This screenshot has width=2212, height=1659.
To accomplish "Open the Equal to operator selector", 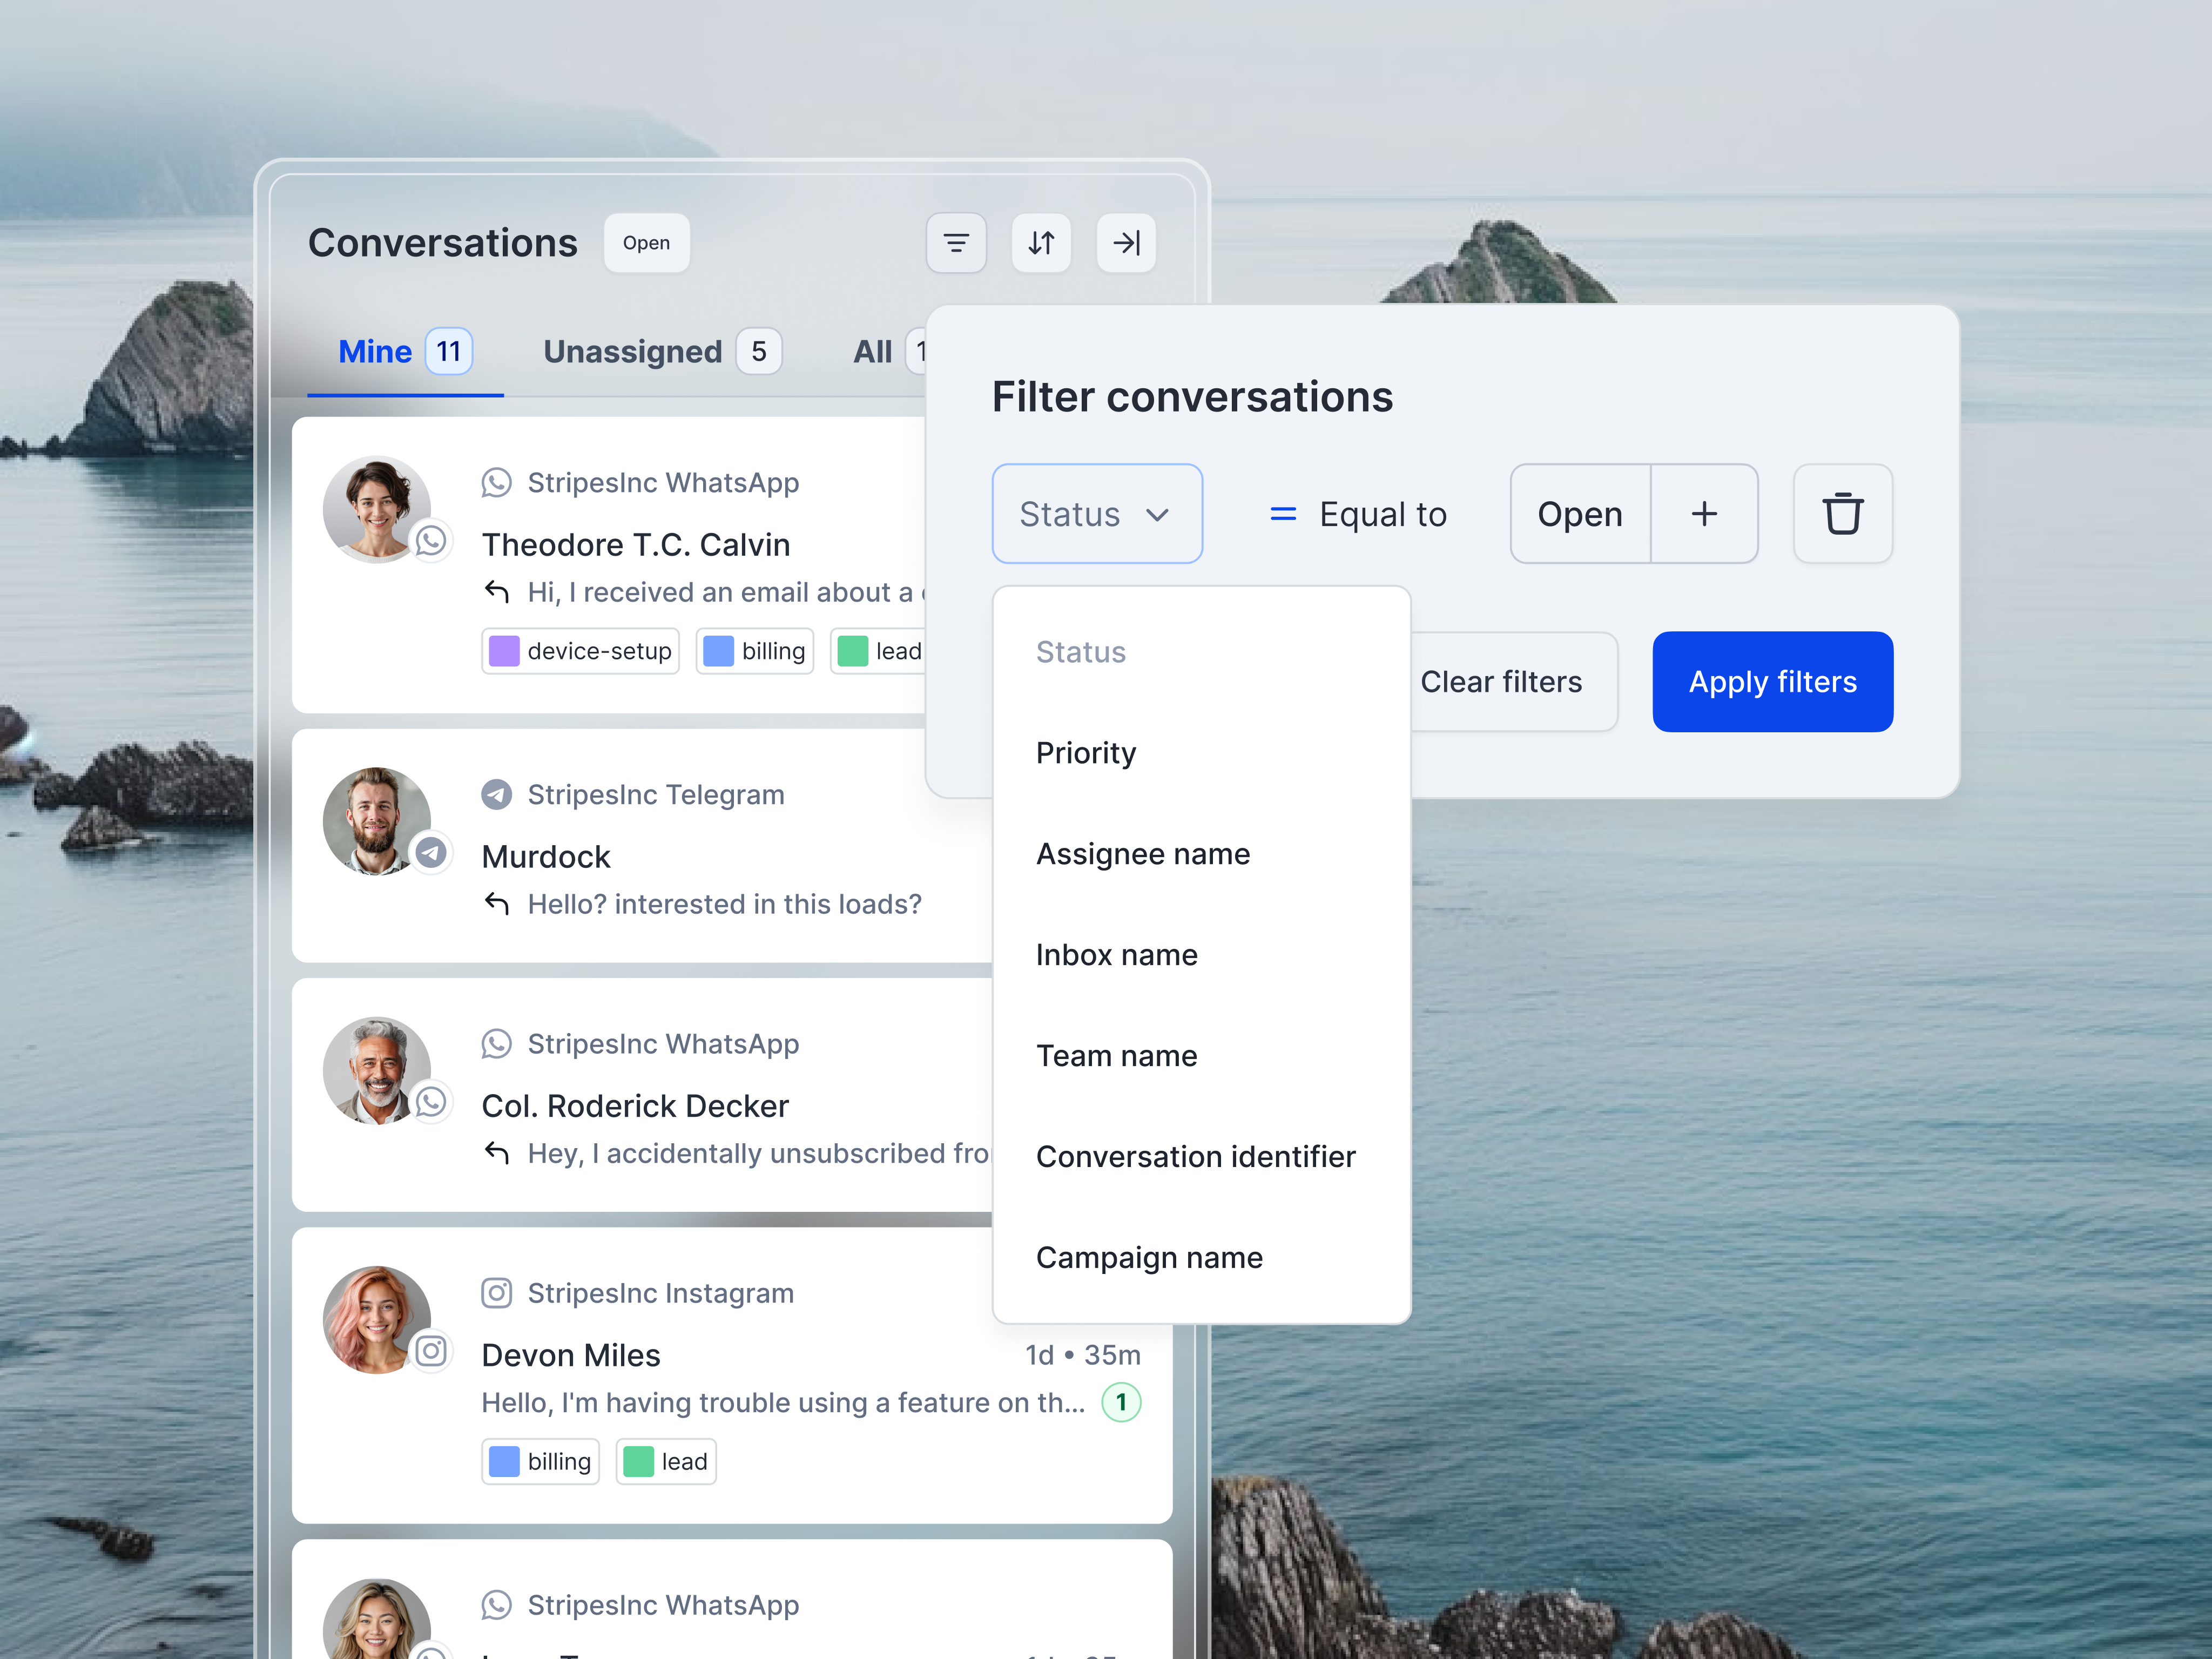I will point(1358,514).
